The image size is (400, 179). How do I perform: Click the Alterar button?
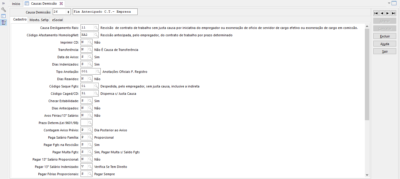385,21
